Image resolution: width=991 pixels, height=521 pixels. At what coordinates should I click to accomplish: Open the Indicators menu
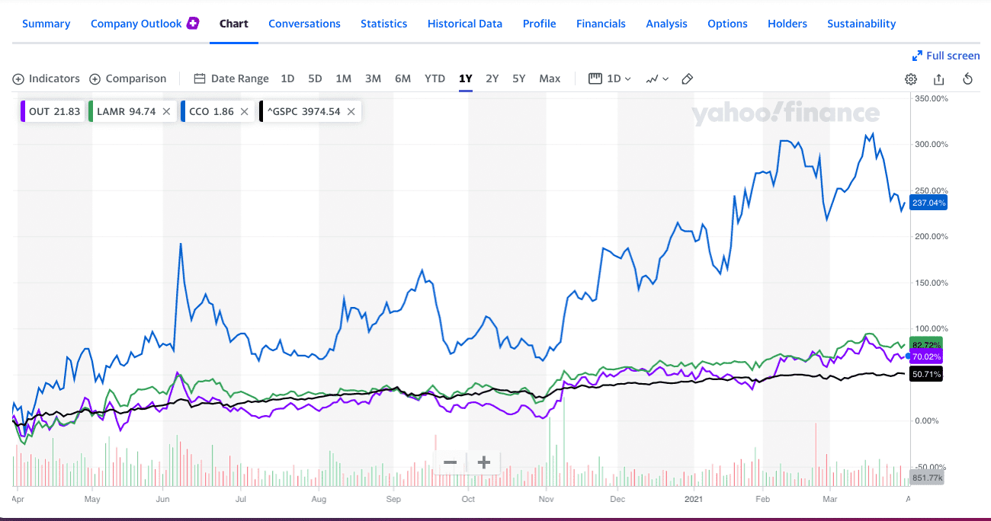coord(47,78)
